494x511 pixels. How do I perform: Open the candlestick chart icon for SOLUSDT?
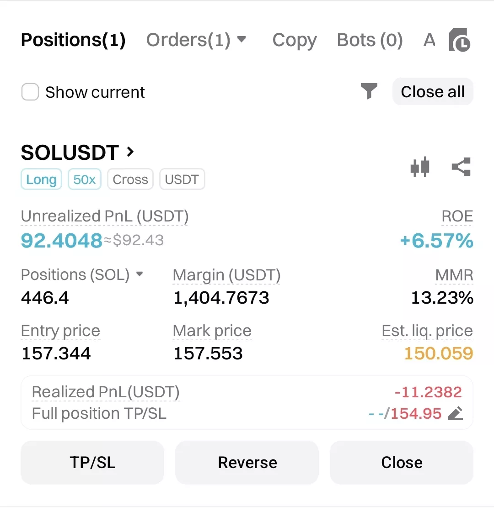click(x=420, y=167)
